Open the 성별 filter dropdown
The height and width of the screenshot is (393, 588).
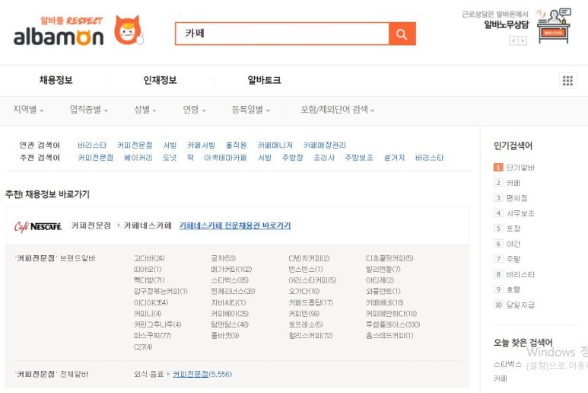click(x=146, y=110)
